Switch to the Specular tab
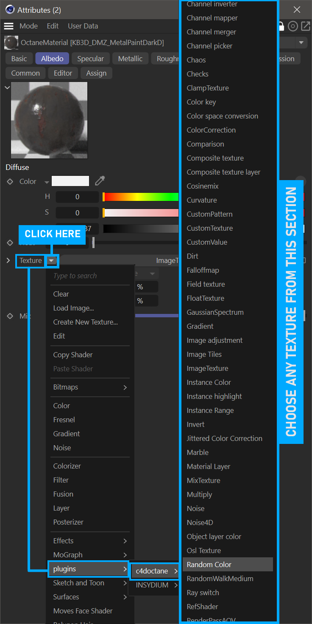 90,59
